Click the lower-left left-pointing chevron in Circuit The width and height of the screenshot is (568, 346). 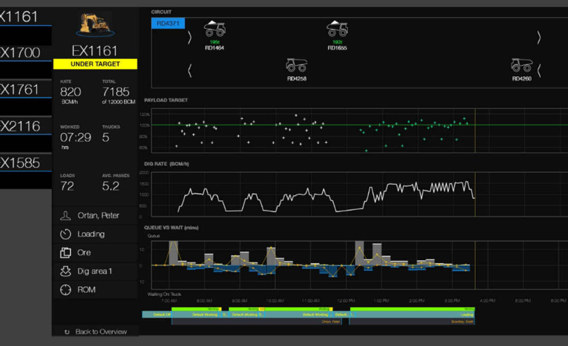[190, 70]
